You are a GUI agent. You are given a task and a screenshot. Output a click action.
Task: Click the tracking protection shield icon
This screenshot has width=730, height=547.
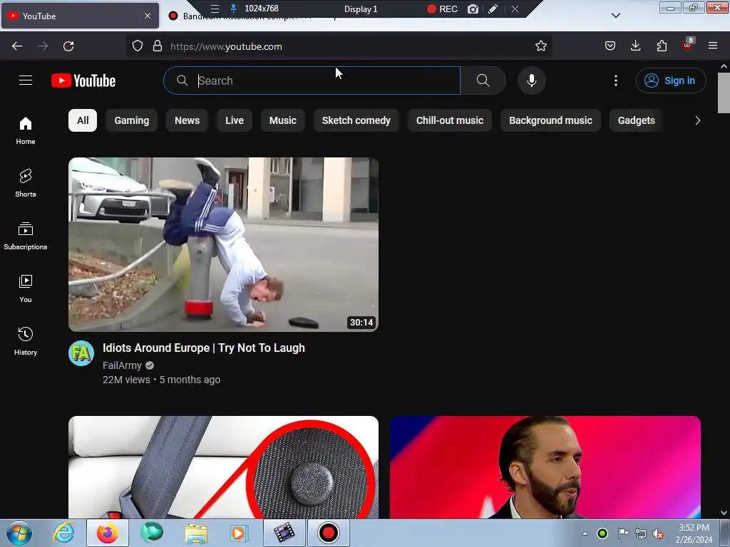(x=138, y=46)
